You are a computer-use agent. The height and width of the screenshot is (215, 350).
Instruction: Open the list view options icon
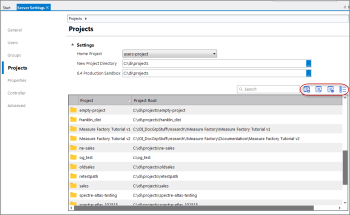click(342, 89)
